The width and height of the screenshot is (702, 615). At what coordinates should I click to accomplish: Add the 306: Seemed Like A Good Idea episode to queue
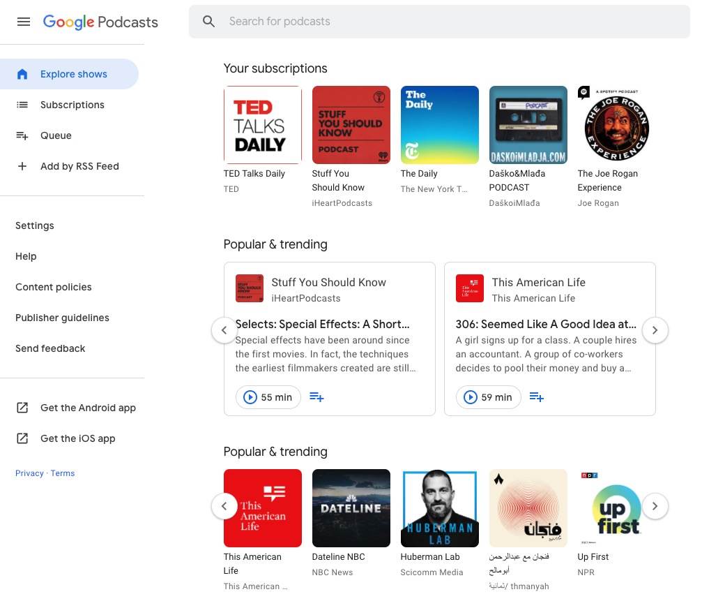click(536, 397)
